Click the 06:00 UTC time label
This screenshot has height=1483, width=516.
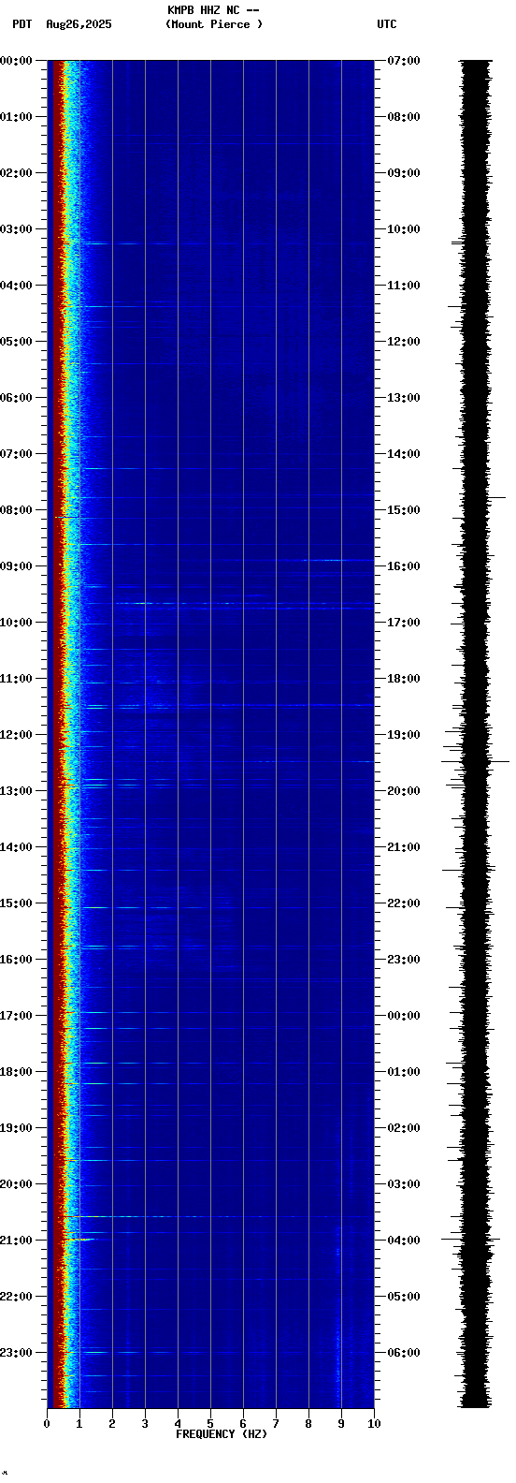[x=404, y=1353]
